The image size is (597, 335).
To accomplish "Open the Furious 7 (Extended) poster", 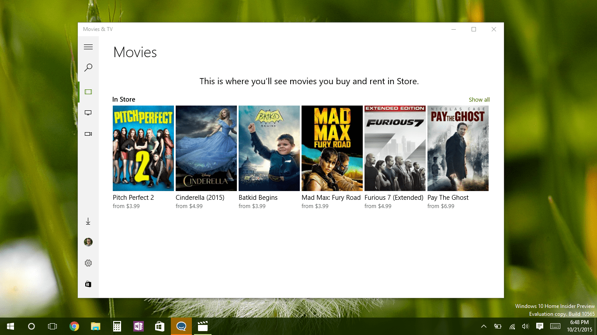I will pos(395,148).
